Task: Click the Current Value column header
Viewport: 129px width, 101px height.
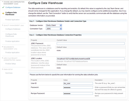Action: click(x=62, y=40)
